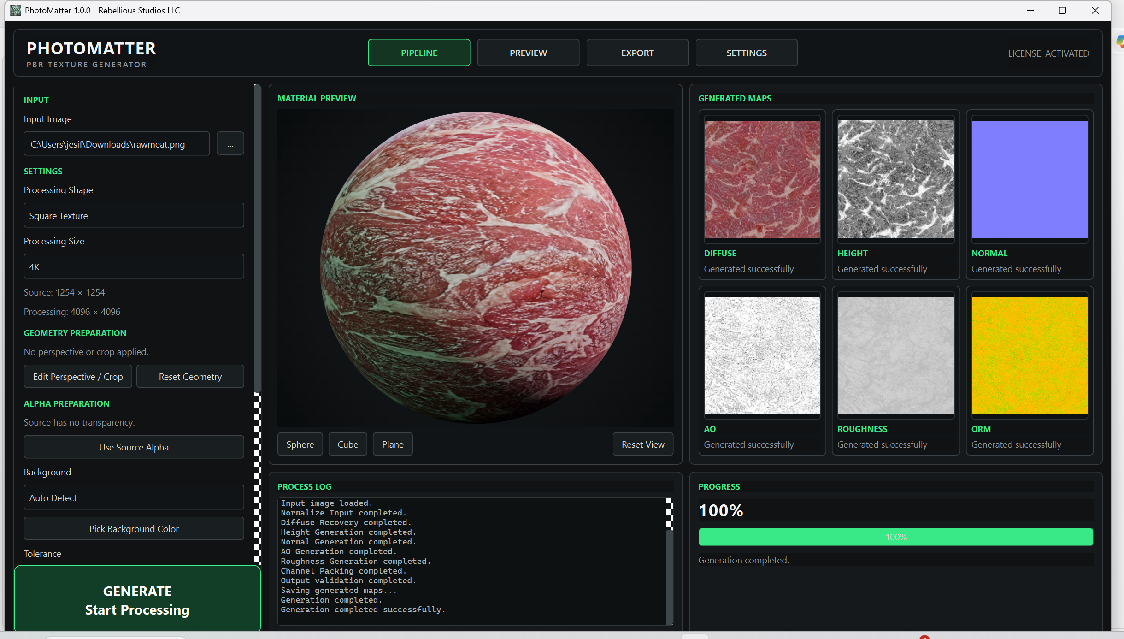This screenshot has height=639, width=1124.
Task: Select Cube preview shape
Action: 347,444
